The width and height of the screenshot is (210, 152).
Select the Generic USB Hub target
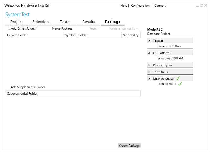tap(169, 46)
